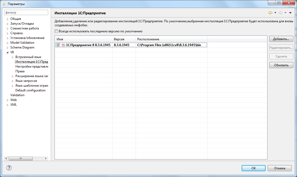
Task: Click the Отмена button
Action: [280, 168]
